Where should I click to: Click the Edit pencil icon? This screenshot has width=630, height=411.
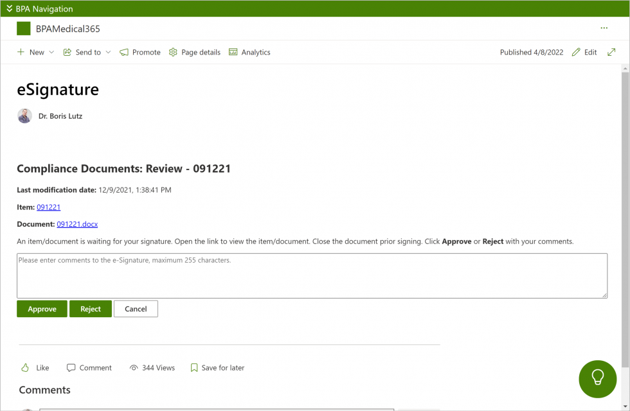tap(575, 52)
